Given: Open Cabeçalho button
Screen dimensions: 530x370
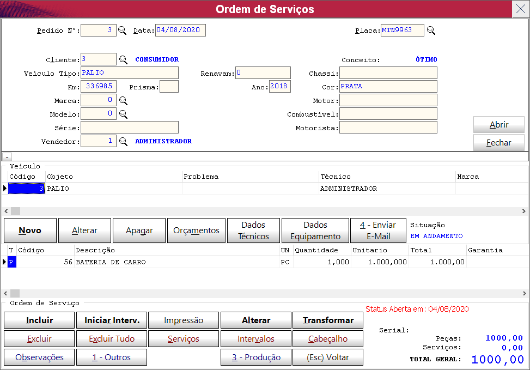Looking at the screenshot, I should pyautogui.click(x=328, y=338).
